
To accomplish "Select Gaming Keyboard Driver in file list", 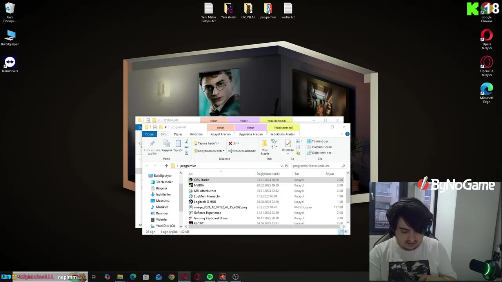I will (266, 218).
